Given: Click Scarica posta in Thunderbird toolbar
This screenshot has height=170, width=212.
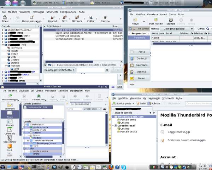Looking at the screenshot, I should pos(122,103).
